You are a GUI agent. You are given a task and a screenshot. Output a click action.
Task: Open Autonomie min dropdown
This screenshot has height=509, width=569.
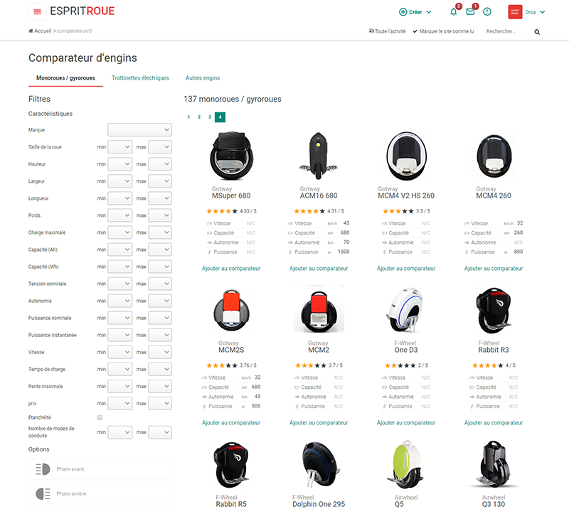tap(120, 301)
